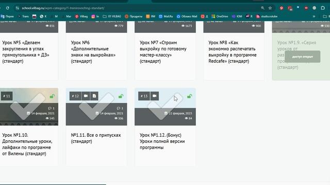Click the video camera icon on lesson #12
Screen dimensions: 330x185
(86, 96)
